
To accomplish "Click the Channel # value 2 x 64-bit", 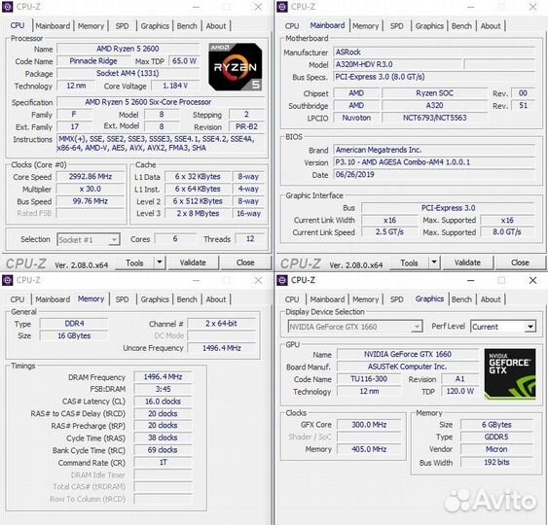I will point(222,324).
